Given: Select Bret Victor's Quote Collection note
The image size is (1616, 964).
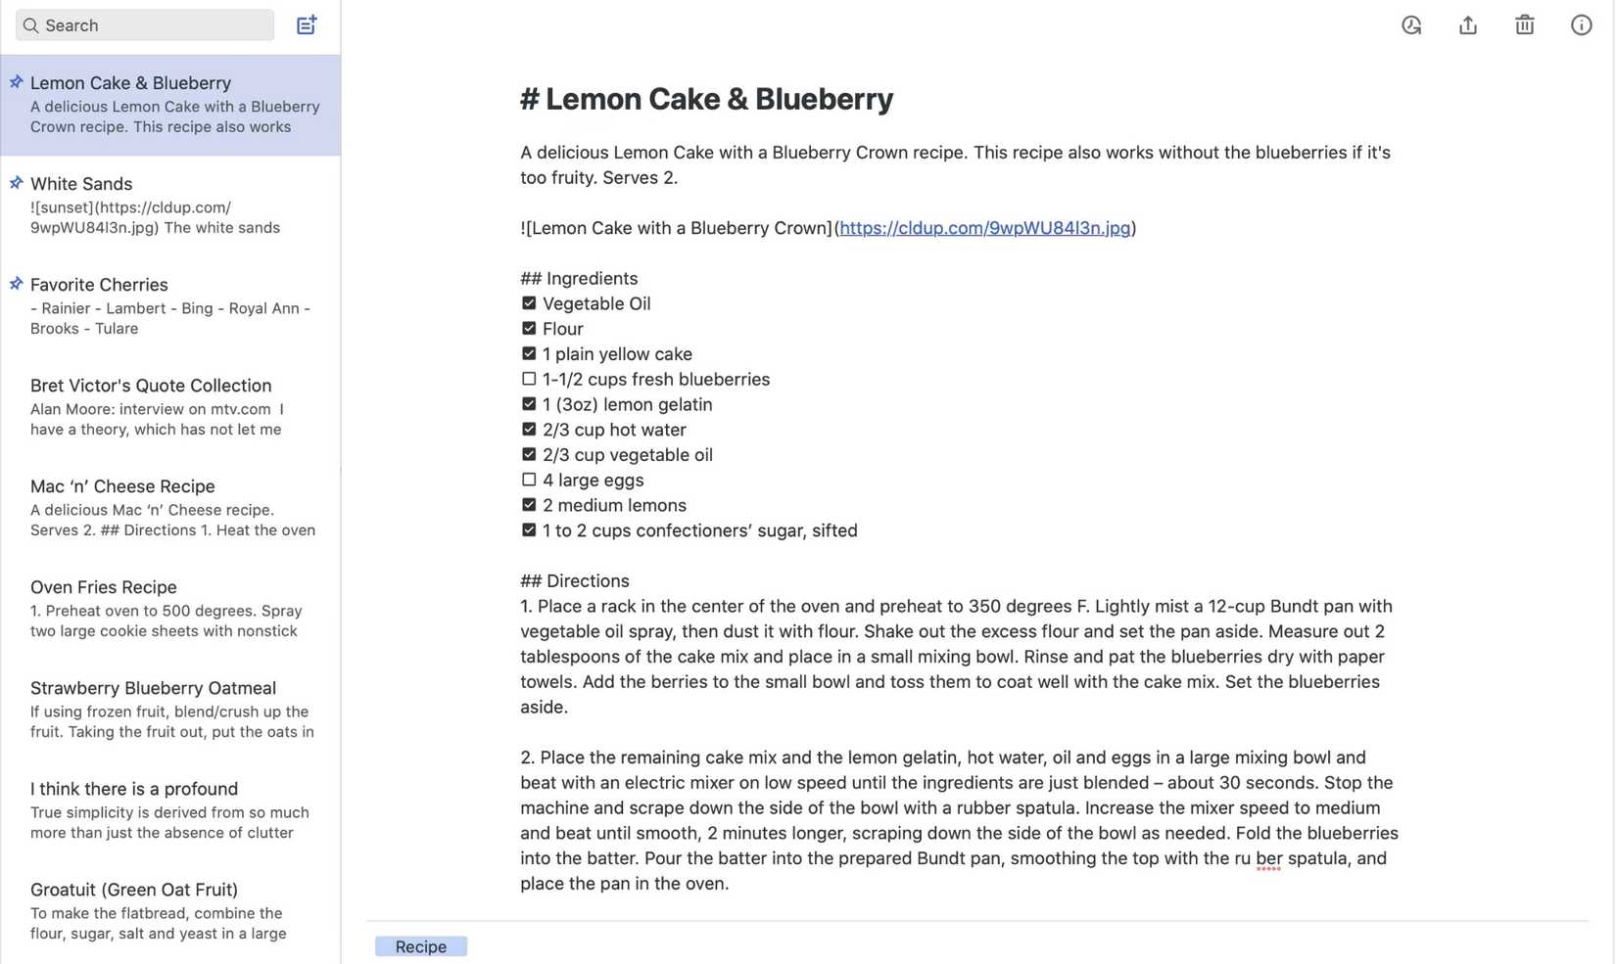Looking at the screenshot, I should pyautogui.click(x=171, y=406).
